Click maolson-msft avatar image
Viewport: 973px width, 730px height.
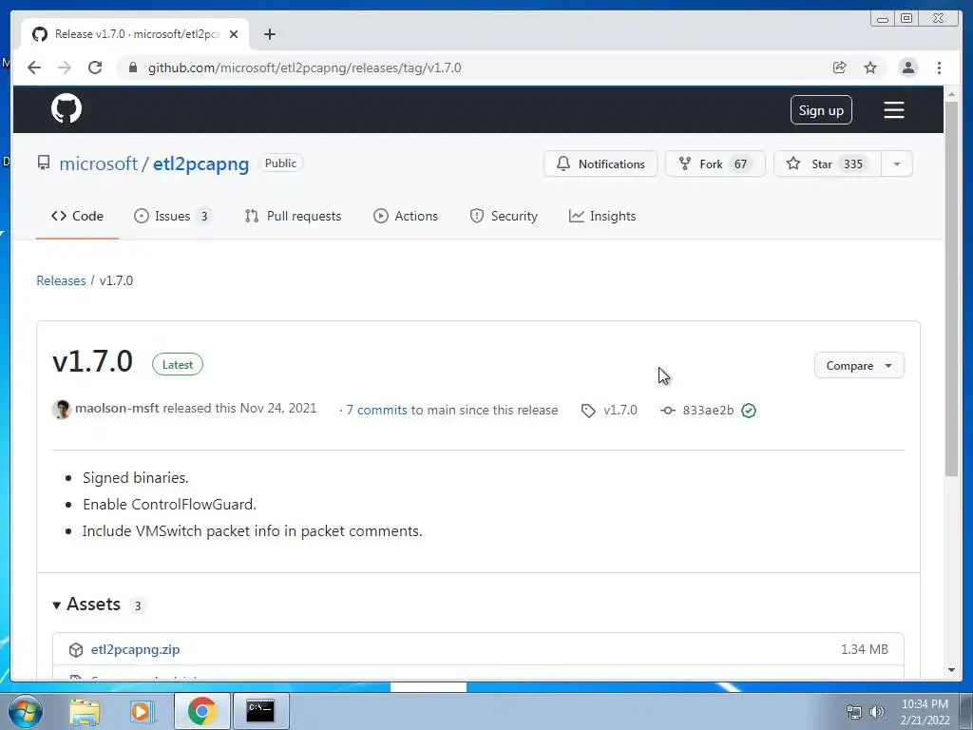pos(61,409)
